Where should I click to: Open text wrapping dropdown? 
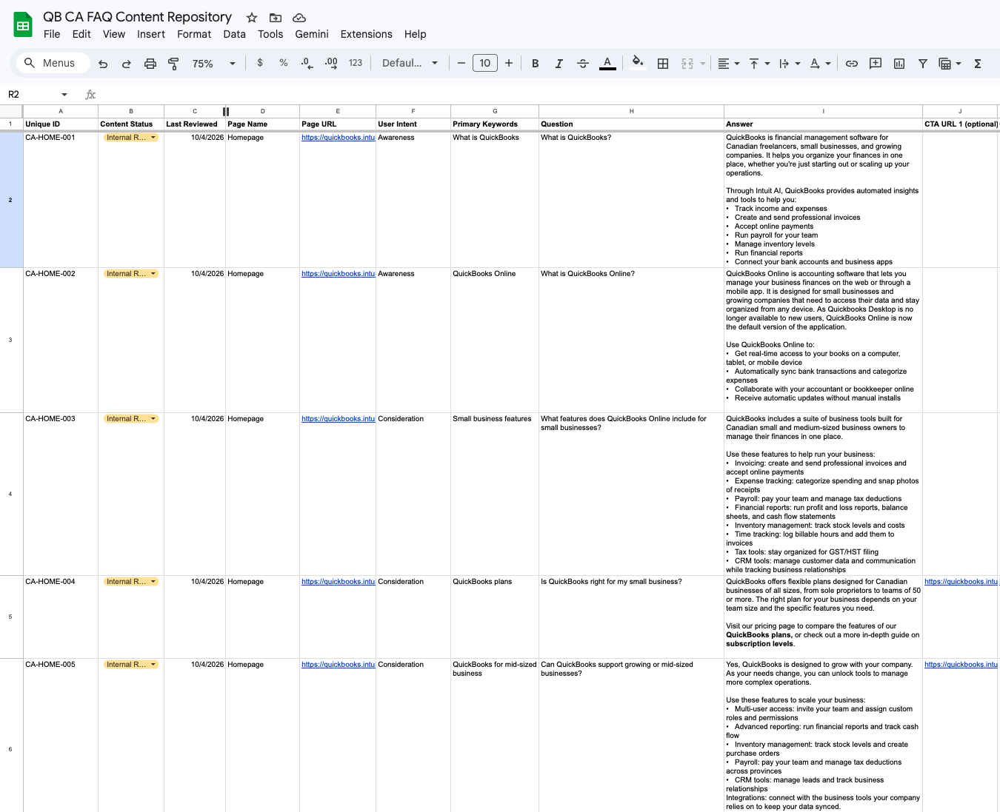pyautogui.click(x=790, y=64)
